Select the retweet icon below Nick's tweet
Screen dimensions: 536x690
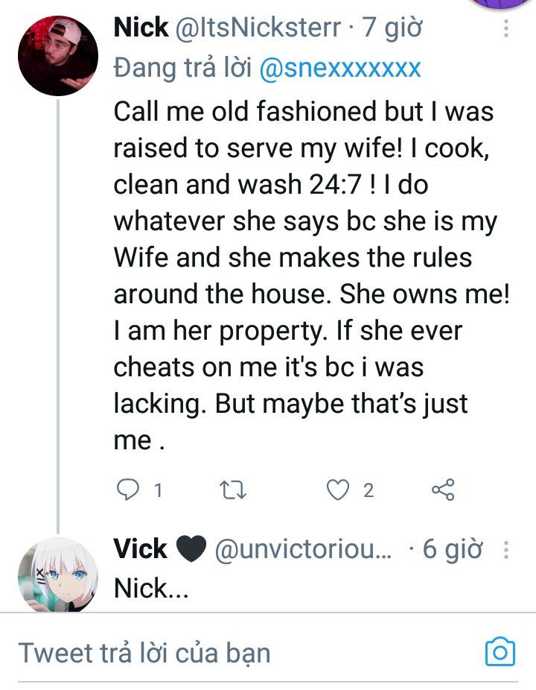tap(234, 490)
